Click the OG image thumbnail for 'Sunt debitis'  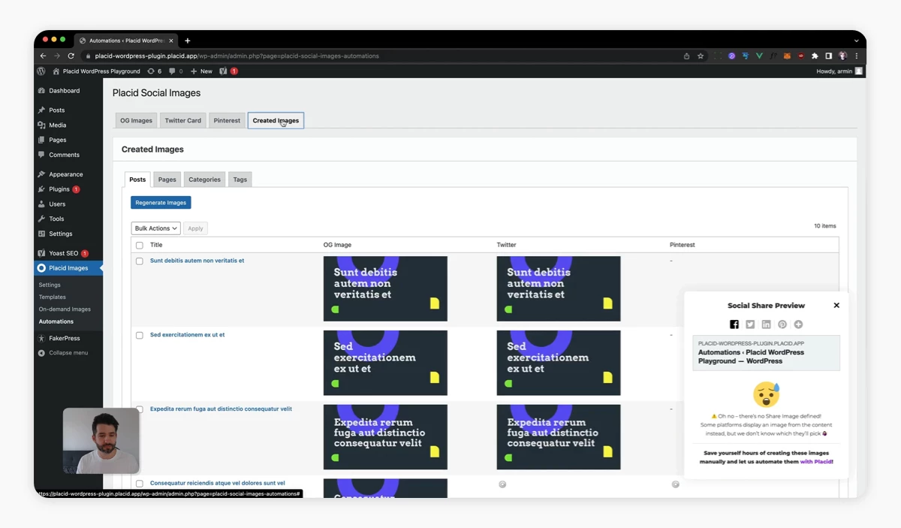click(385, 289)
